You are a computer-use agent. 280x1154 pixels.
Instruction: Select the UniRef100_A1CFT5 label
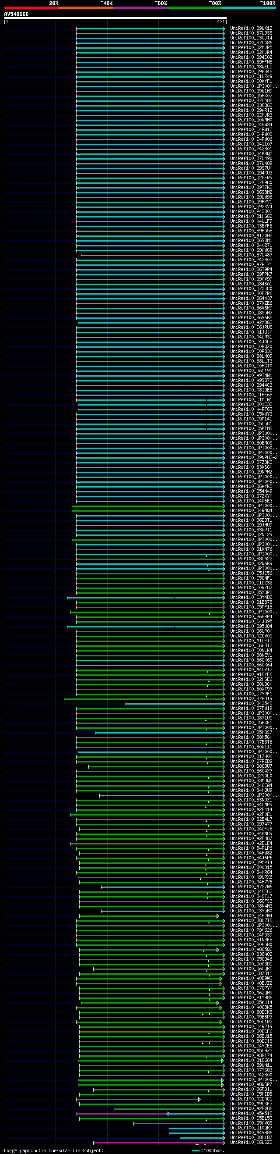point(252,641)
